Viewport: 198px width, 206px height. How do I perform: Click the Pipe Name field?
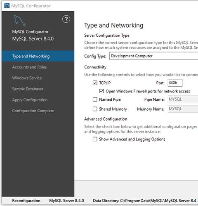pyautogui.click(x=183, y=99)
